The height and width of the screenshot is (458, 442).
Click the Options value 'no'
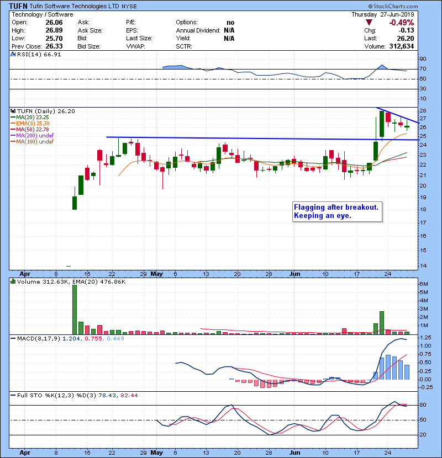[x=230, y=23]
